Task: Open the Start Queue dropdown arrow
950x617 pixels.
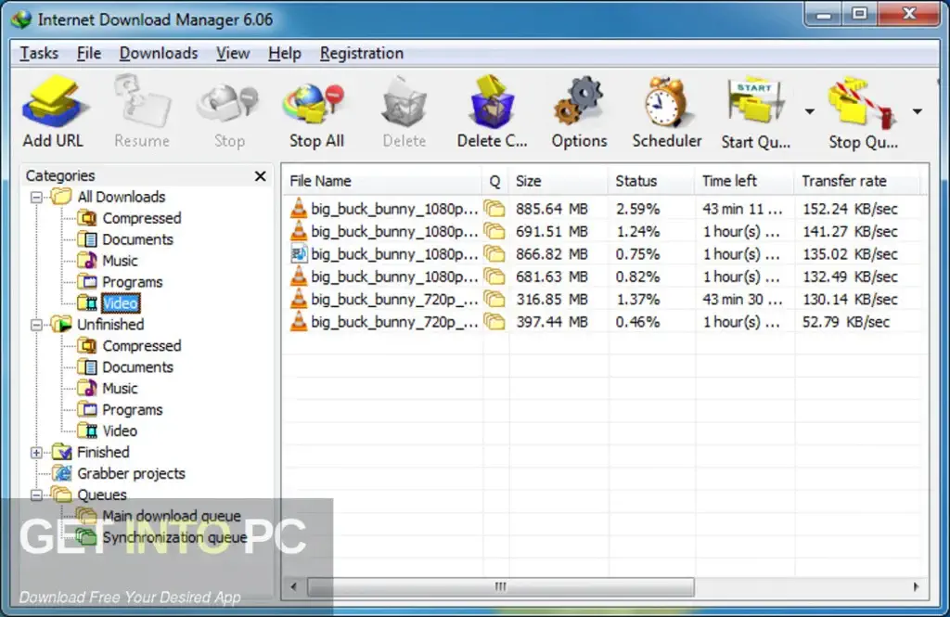Action: click(x=808, y=111)
